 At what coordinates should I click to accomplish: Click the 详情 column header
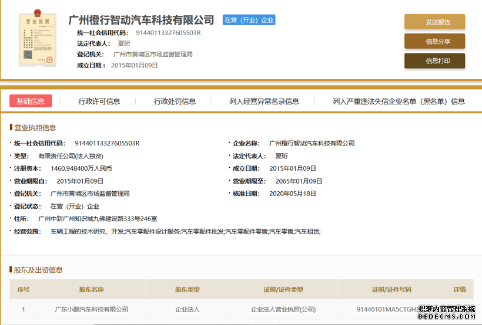point(460,289)
